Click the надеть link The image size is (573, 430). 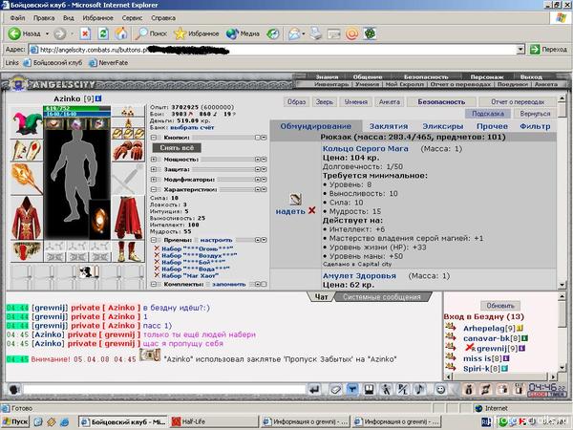point(290,211)
